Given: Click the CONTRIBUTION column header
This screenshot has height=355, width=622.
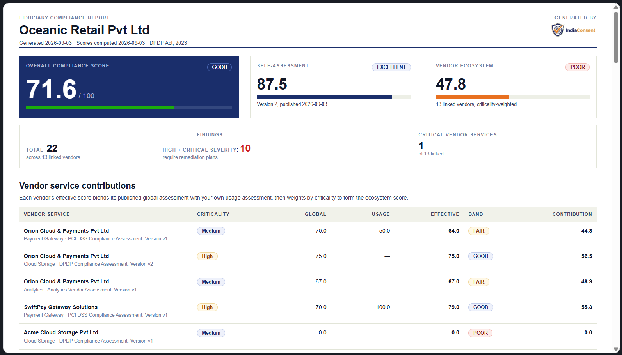Looking at the screenshot, I should (x=572, y=214).
